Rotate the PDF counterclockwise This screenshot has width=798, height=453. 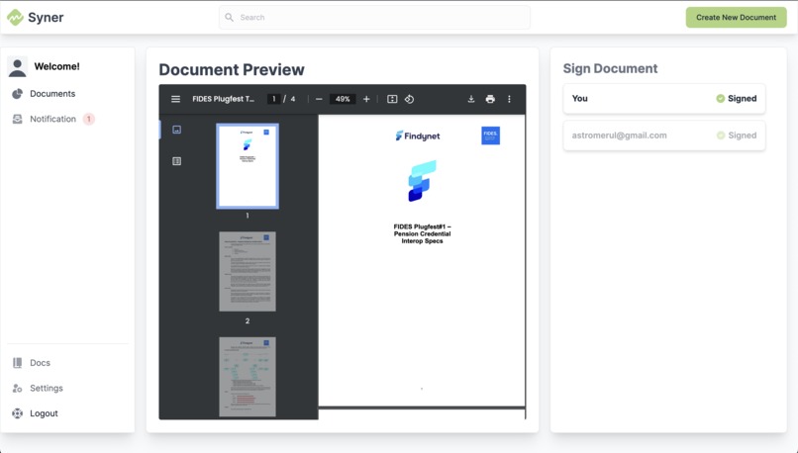(x=409, y=99)
